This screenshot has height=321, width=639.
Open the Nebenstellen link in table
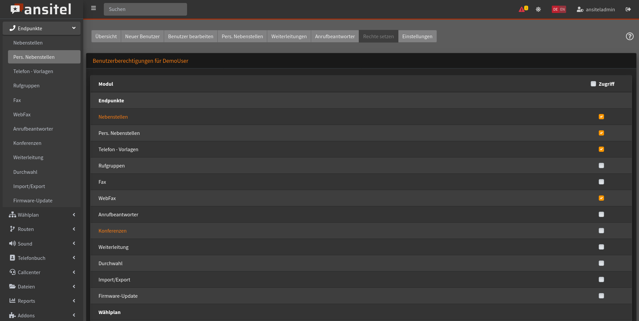coord(113,117)
